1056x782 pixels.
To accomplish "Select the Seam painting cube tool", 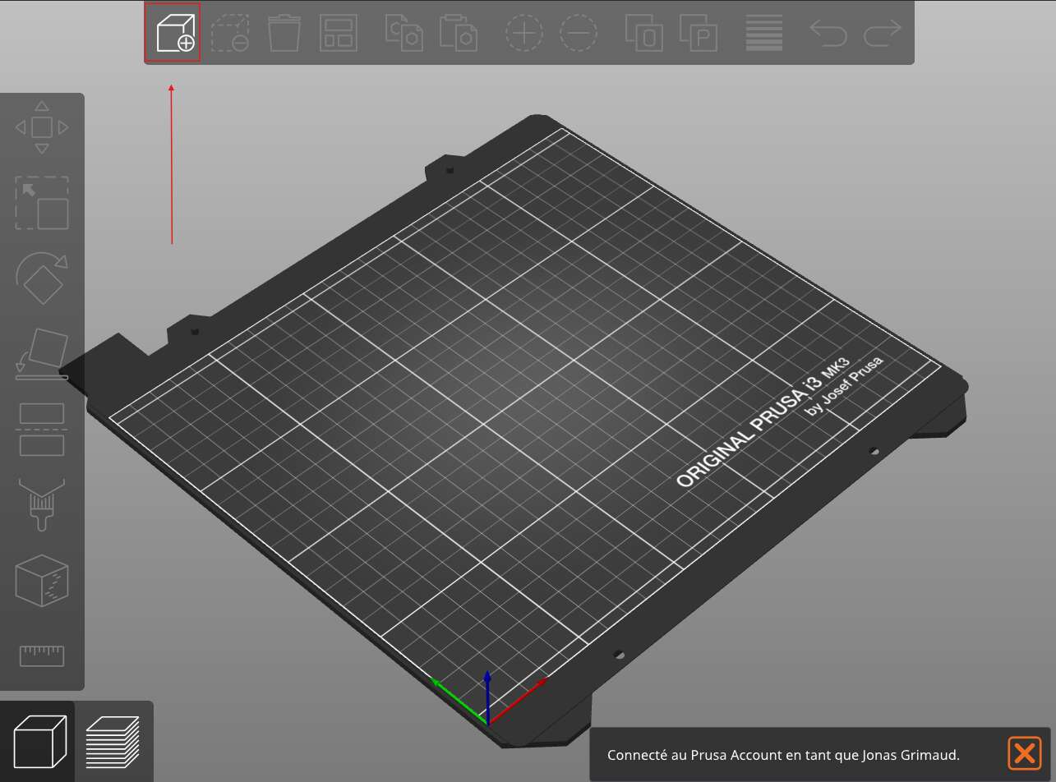I will click(42, 581).
